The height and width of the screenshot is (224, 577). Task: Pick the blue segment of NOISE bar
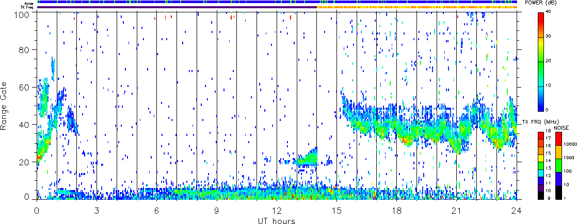558,179
